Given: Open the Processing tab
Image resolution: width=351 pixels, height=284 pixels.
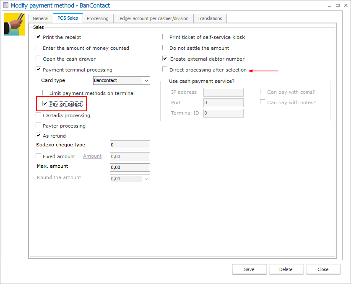Looking at the screenshot, I should click(98, 18).
